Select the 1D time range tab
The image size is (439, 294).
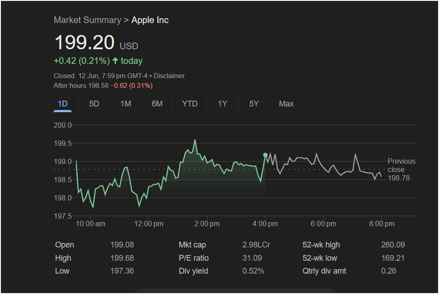(63, 104)
